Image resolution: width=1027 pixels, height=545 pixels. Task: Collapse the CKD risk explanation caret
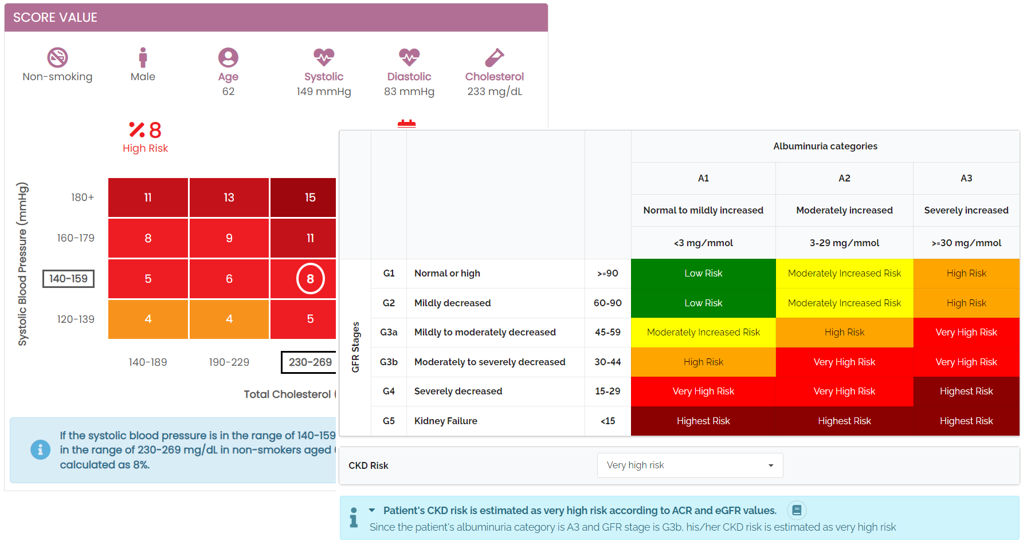[x=372, y=510]
